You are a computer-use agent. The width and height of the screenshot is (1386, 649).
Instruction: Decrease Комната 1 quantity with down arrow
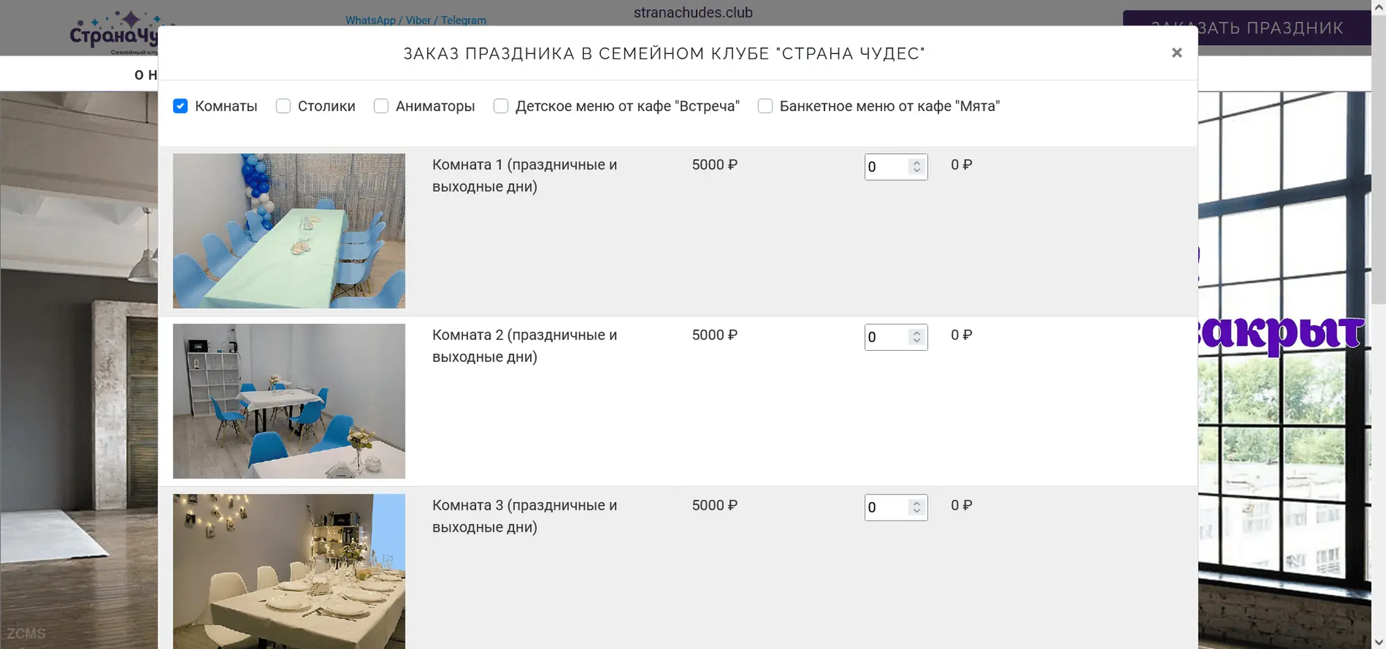917,171
